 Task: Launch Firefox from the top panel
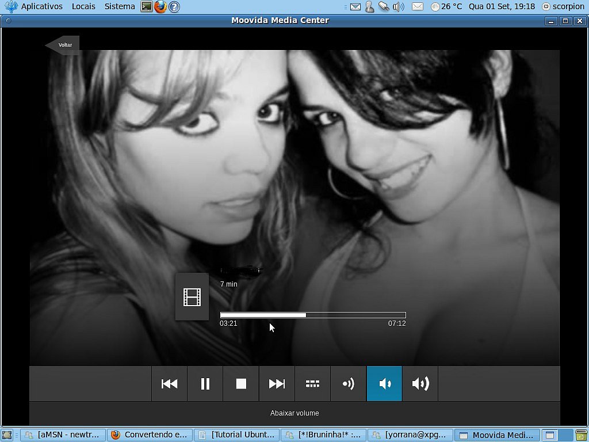(160, 6)
